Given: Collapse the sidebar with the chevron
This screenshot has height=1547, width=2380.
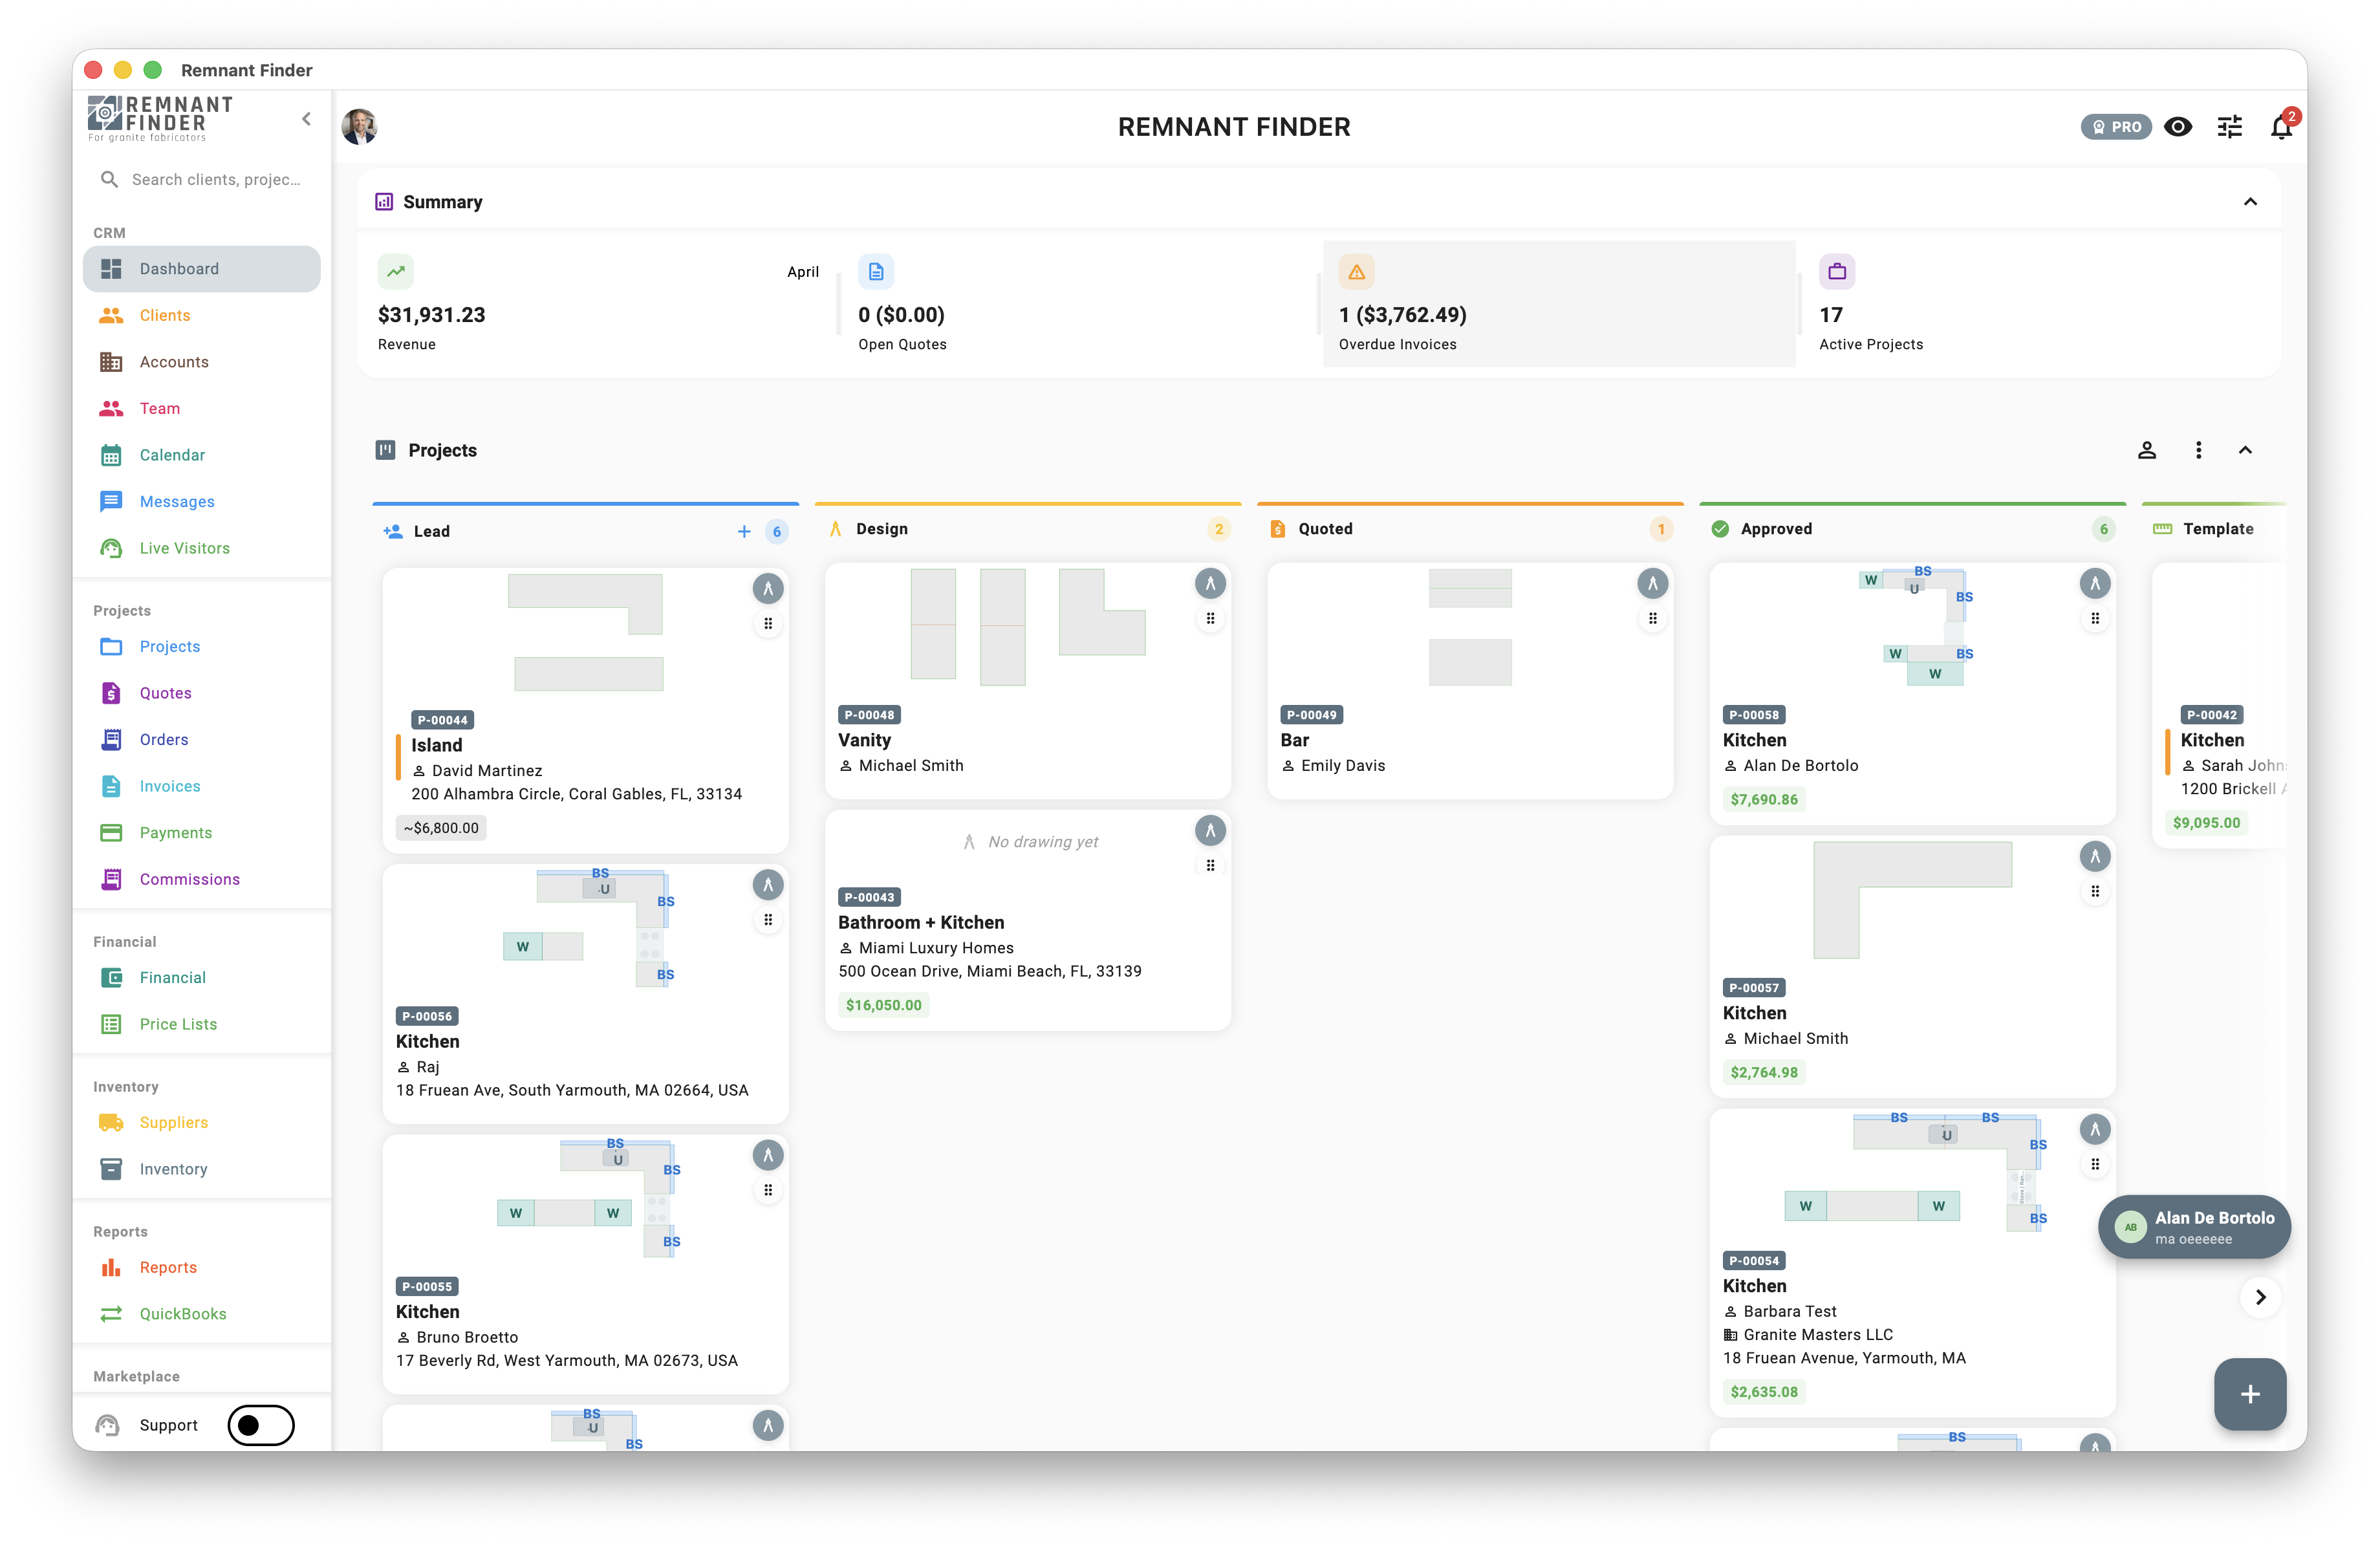Looking at the screenshot, I should click(x=307, y=119).
